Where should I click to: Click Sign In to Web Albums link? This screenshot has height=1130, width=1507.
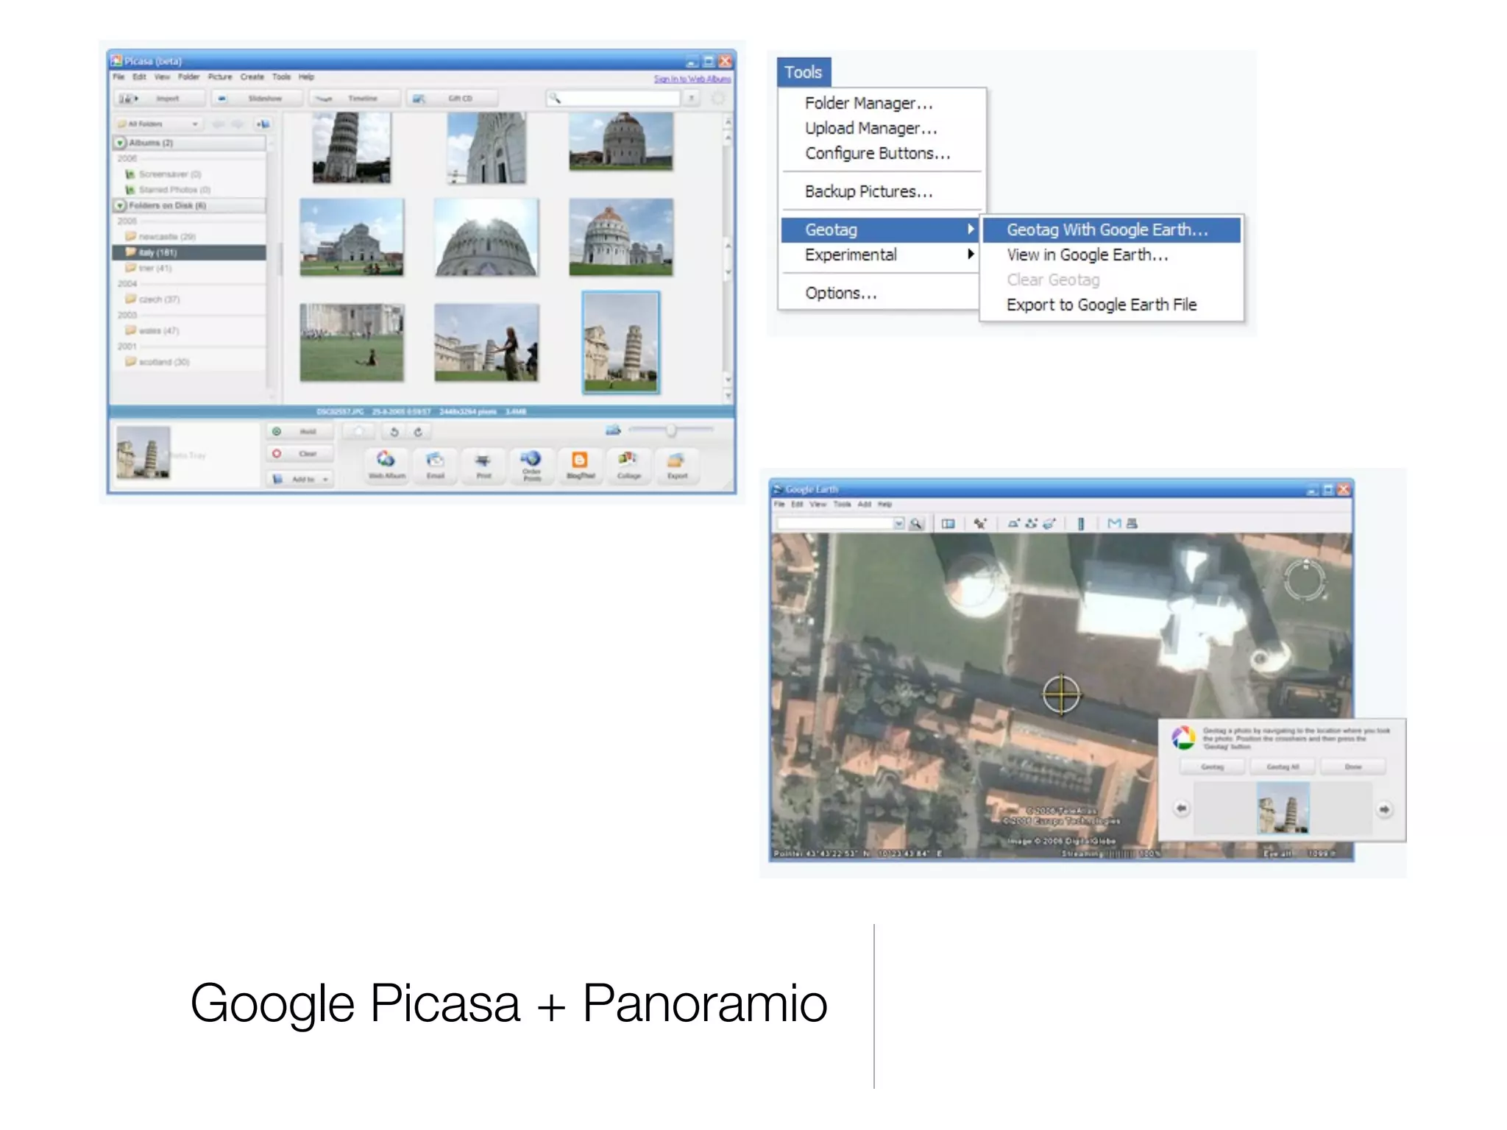[x=692, y=79]
